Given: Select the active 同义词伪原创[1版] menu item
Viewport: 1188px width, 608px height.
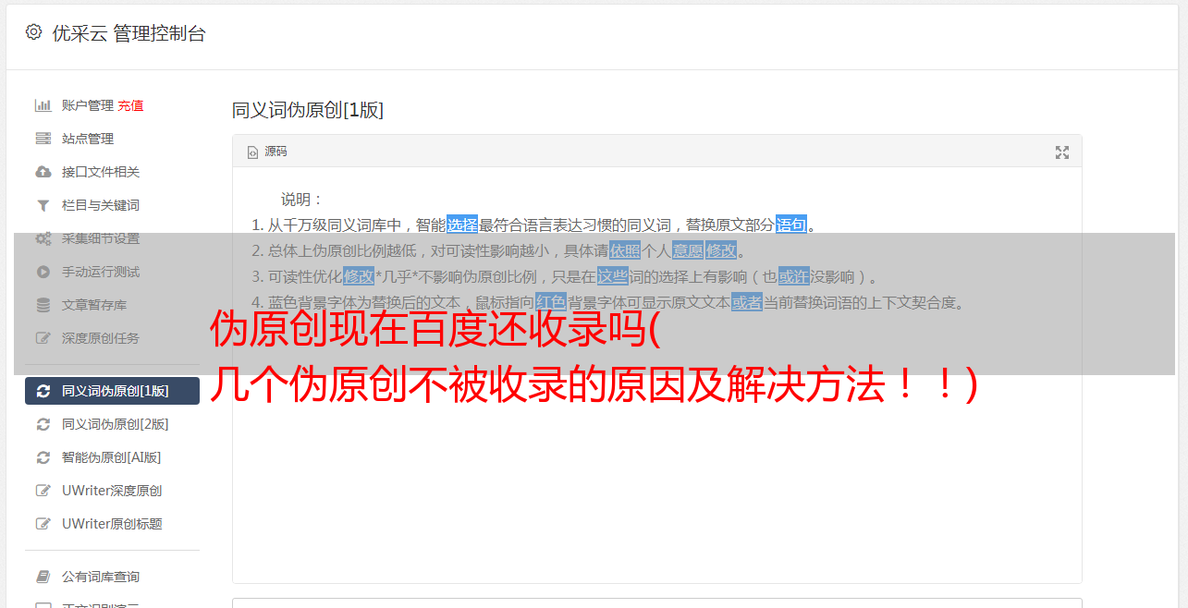Looking at the screenshot, I should [x=112, y=391].
